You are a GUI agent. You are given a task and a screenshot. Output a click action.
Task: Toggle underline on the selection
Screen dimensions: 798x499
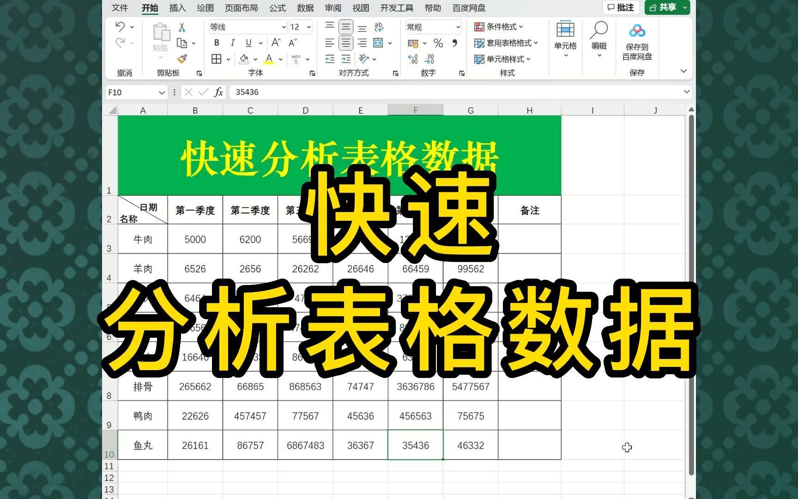(x=248, y=43)
